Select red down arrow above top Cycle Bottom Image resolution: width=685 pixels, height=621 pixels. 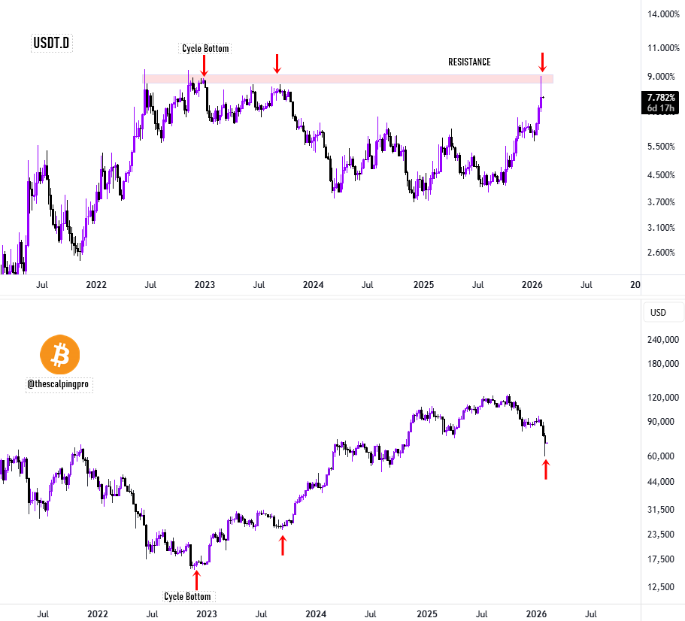pyautogui.click(x=204, y=66)
